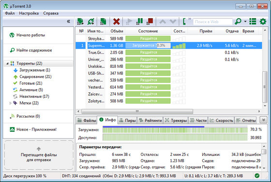Click the Create New Torrent icon
271x182 pixels.
click(103, 21)
